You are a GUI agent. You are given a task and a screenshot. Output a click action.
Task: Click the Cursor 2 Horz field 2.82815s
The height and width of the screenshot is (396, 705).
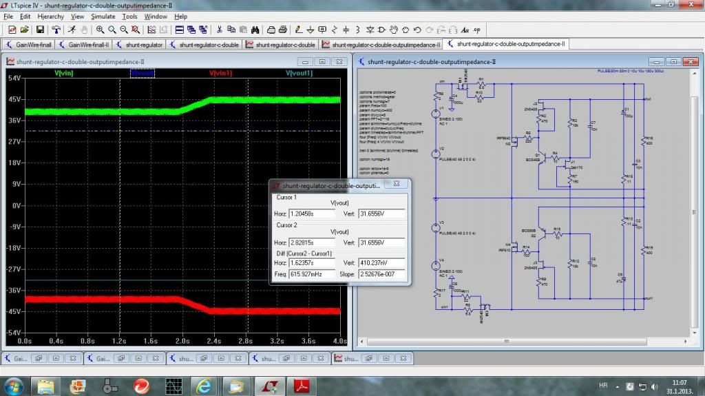pos(312,242)
